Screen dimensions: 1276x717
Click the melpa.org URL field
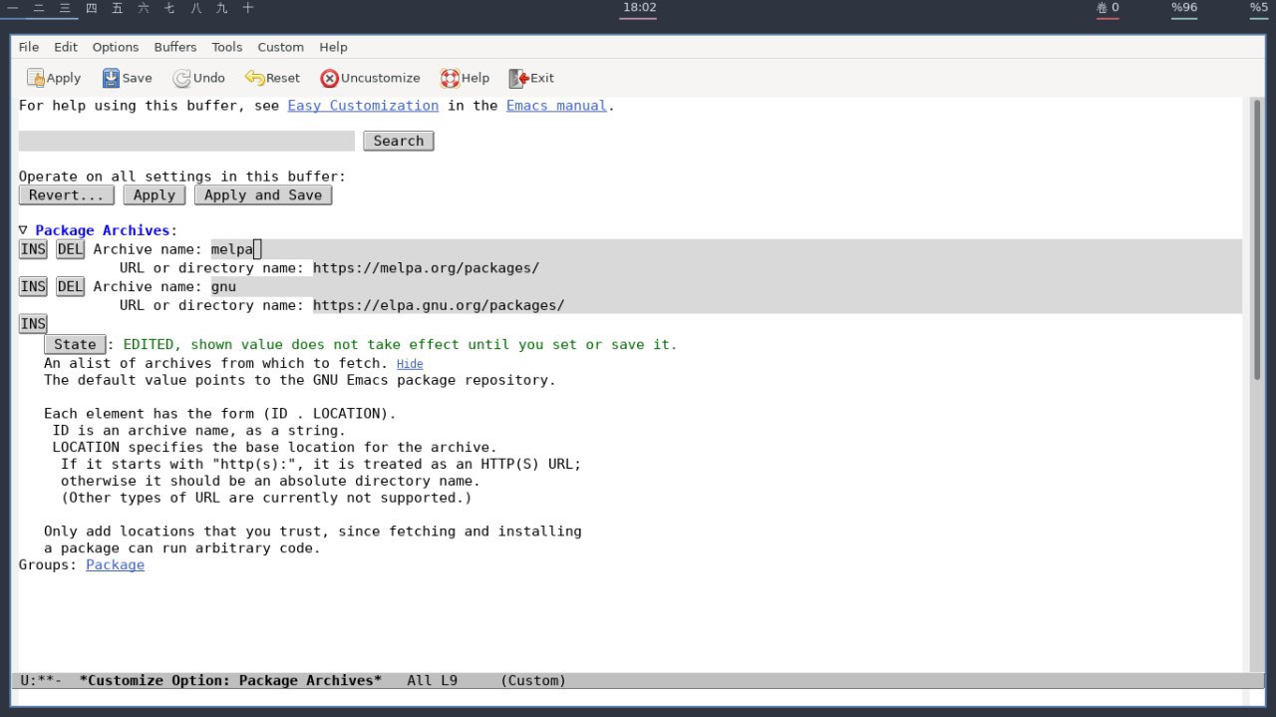[x=778, y=268]
